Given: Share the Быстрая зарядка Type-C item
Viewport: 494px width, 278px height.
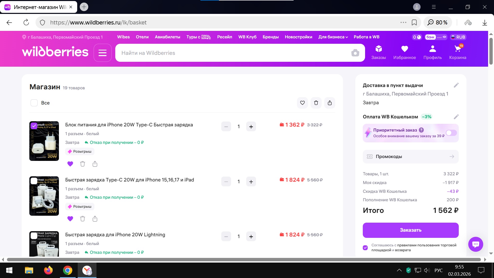Looking at the screenshot, I should point(95,219).
